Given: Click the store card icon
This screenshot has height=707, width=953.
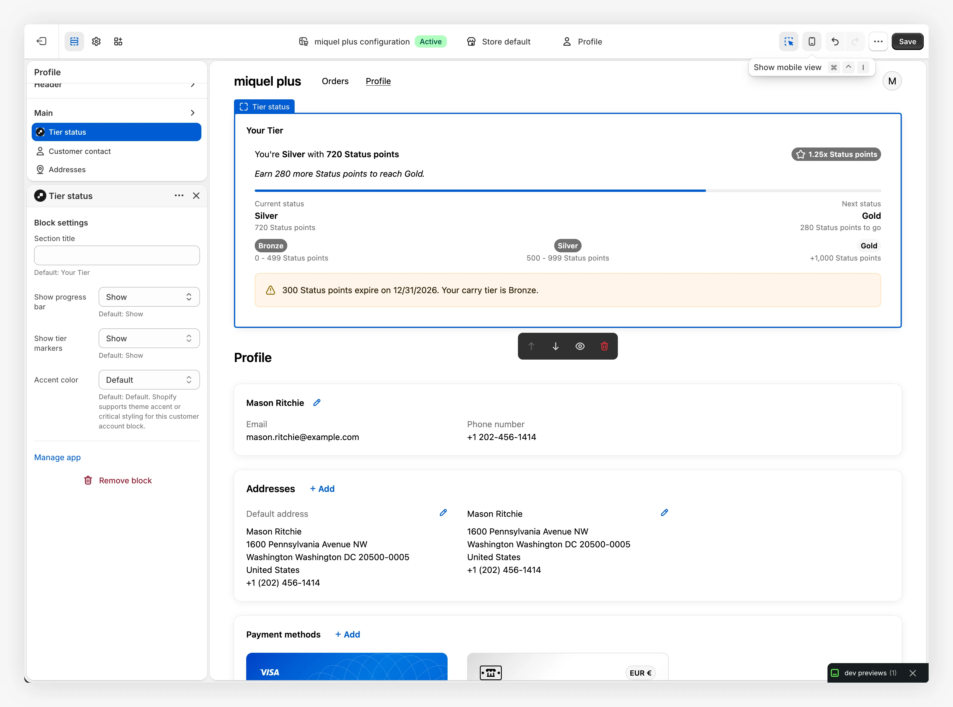Looking at the screenshot, I should coord(491,673).
